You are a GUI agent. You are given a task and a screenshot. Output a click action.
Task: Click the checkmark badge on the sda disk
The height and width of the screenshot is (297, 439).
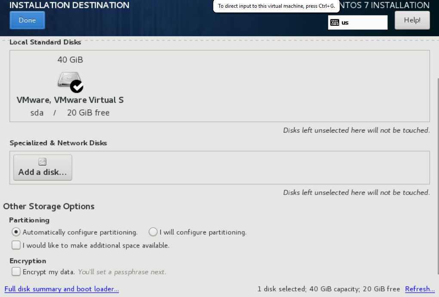click(x=77, y=86)
